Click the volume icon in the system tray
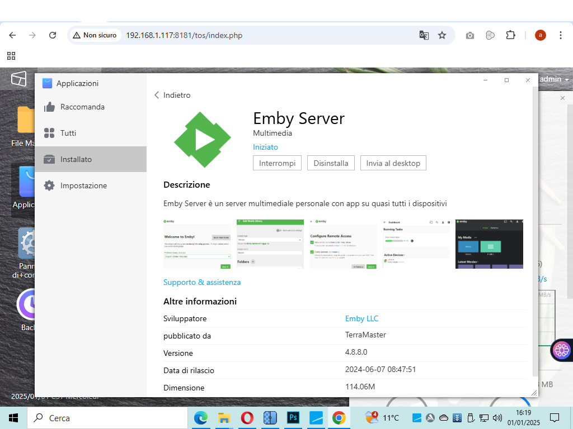Screen dimensions: 573x429 pyautogui.click(x=498, y=417)
